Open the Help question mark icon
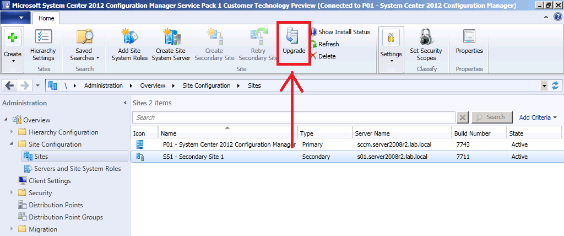 pyautogui.click(x=557, y=17)
